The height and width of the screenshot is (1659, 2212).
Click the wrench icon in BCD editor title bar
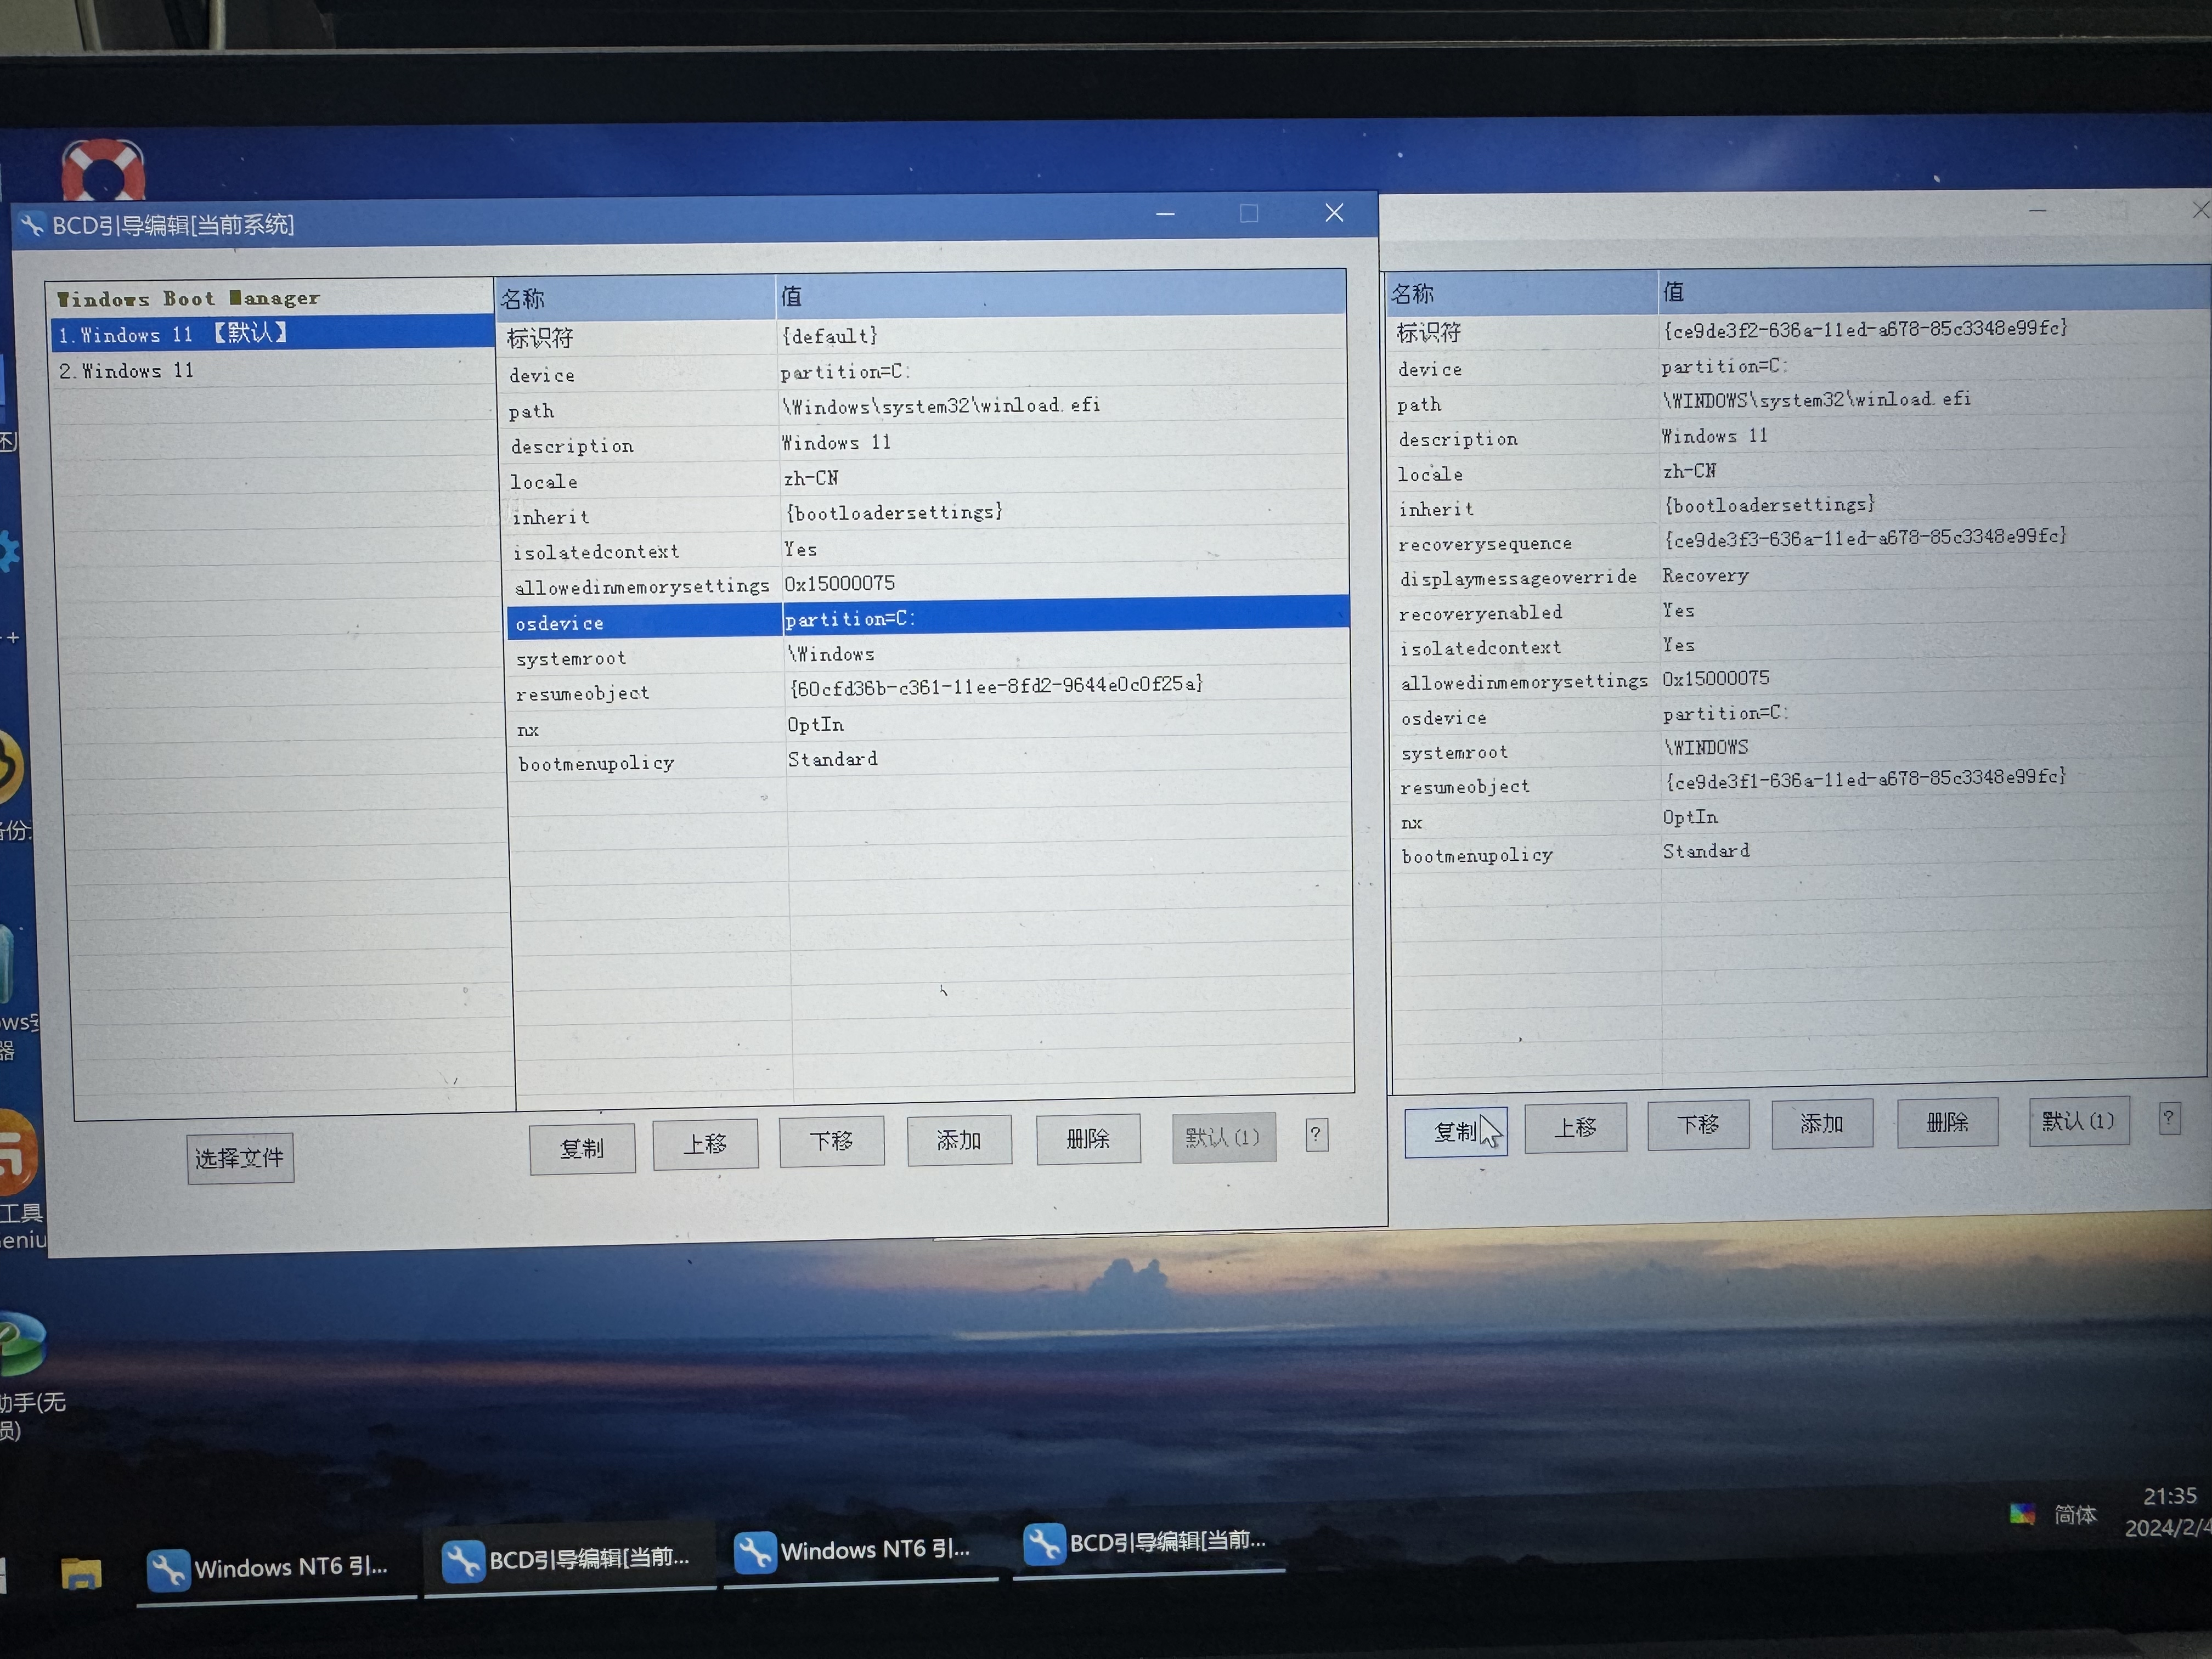point(33,226)
